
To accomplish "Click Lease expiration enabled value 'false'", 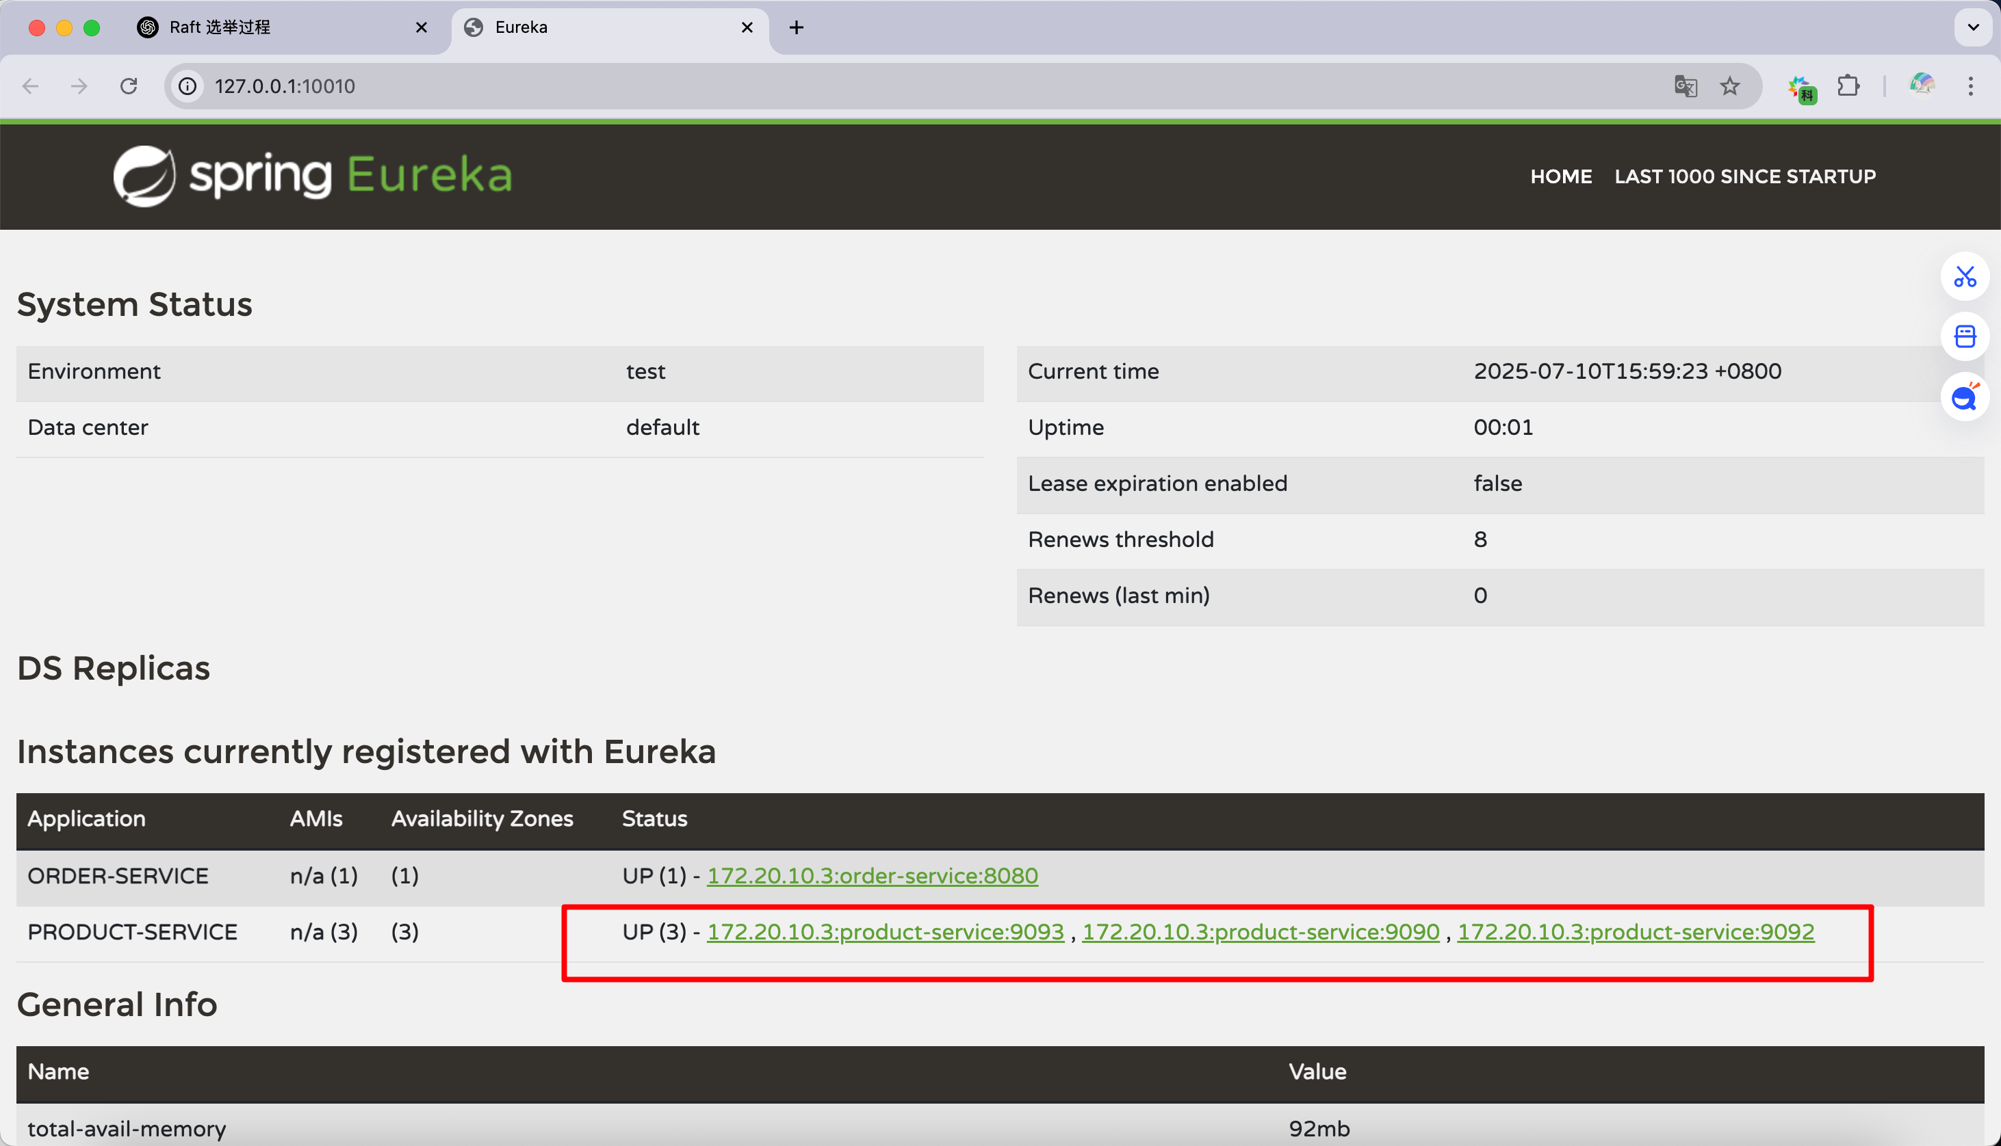I will [1498, 483].
